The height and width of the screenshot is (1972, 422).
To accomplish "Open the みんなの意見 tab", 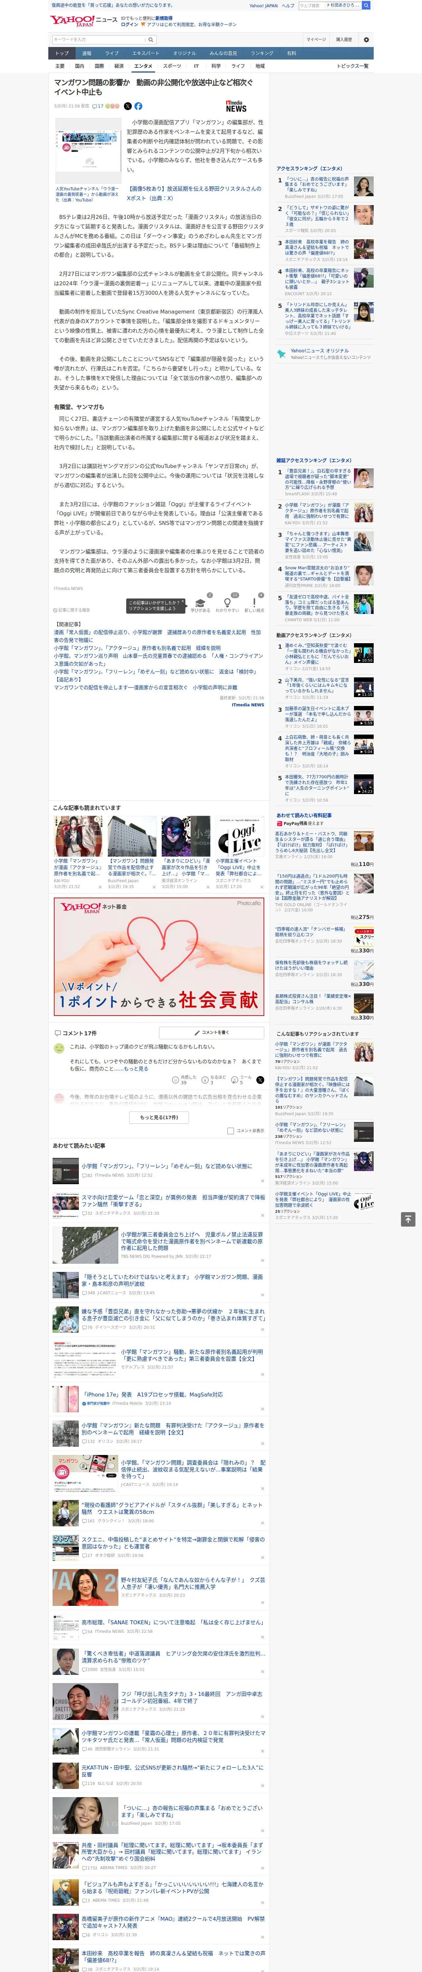I will (223, 53).
